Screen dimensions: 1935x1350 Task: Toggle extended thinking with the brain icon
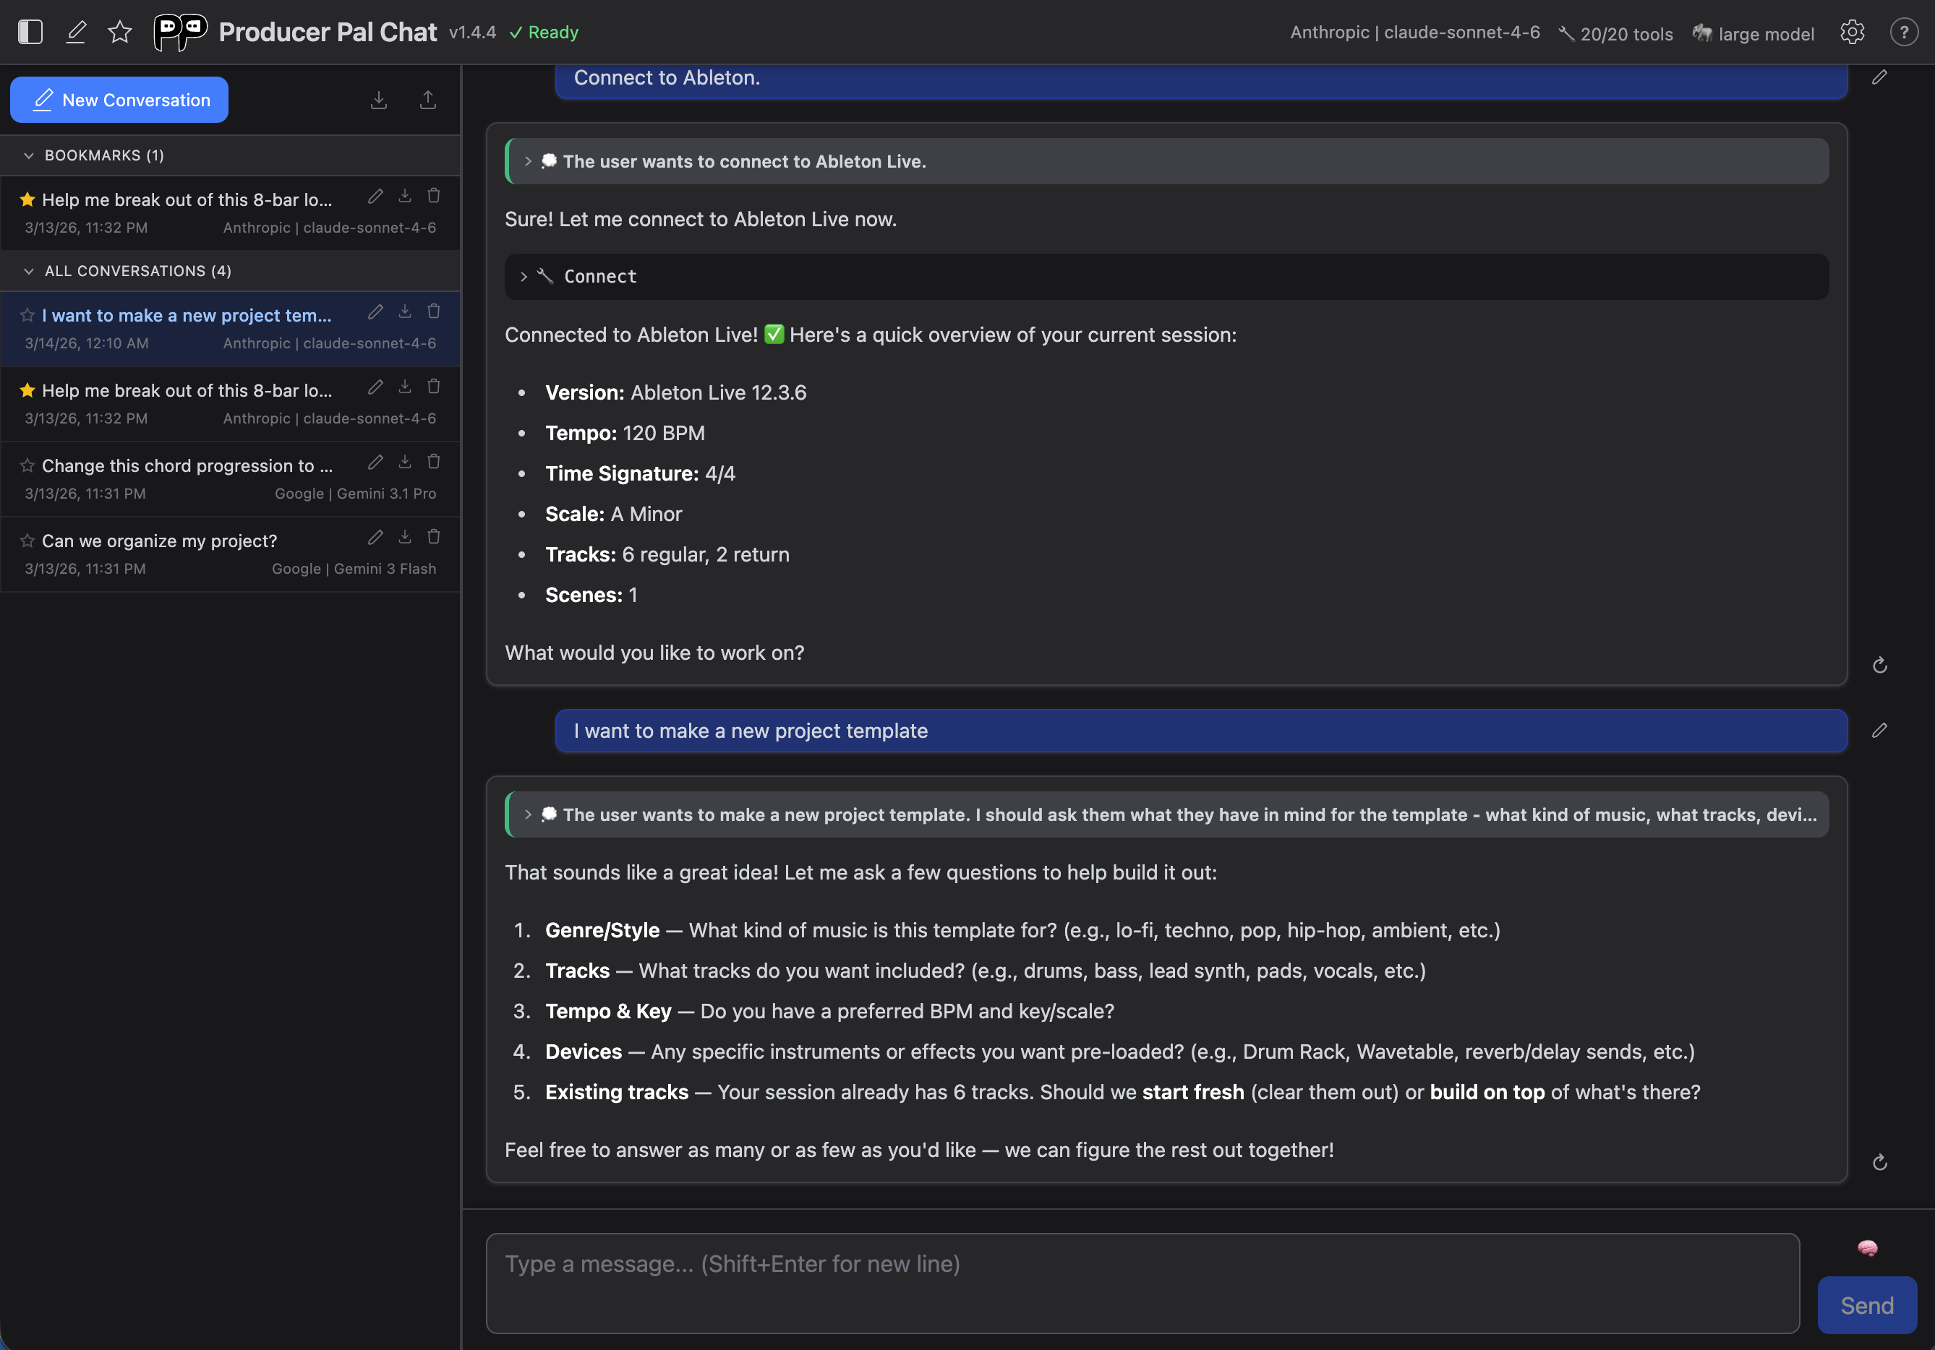[1867, 1248]
